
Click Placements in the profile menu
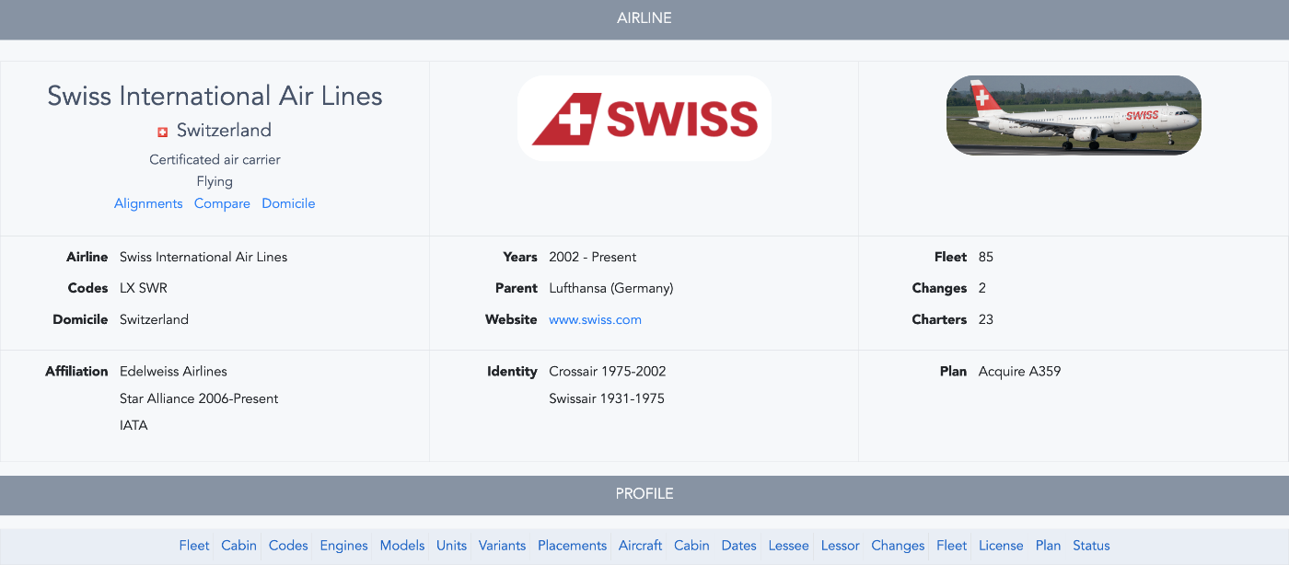point(572,546)
